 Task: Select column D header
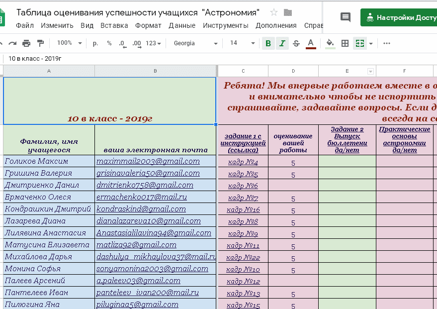[x=293, y=71]
